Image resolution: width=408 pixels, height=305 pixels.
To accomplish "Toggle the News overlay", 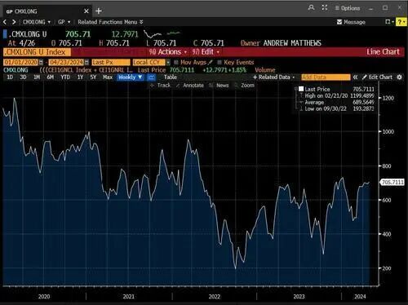I will pos(219,86).
